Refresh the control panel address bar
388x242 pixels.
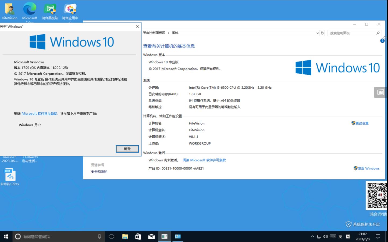pos(322,33)
